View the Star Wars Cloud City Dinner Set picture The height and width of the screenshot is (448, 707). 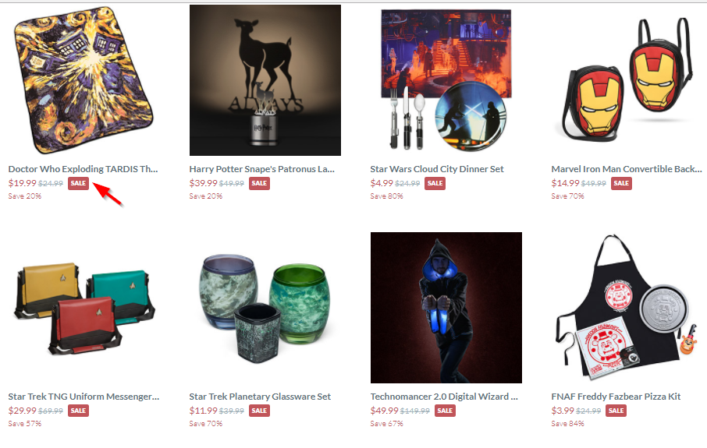[x=446, y=80]
